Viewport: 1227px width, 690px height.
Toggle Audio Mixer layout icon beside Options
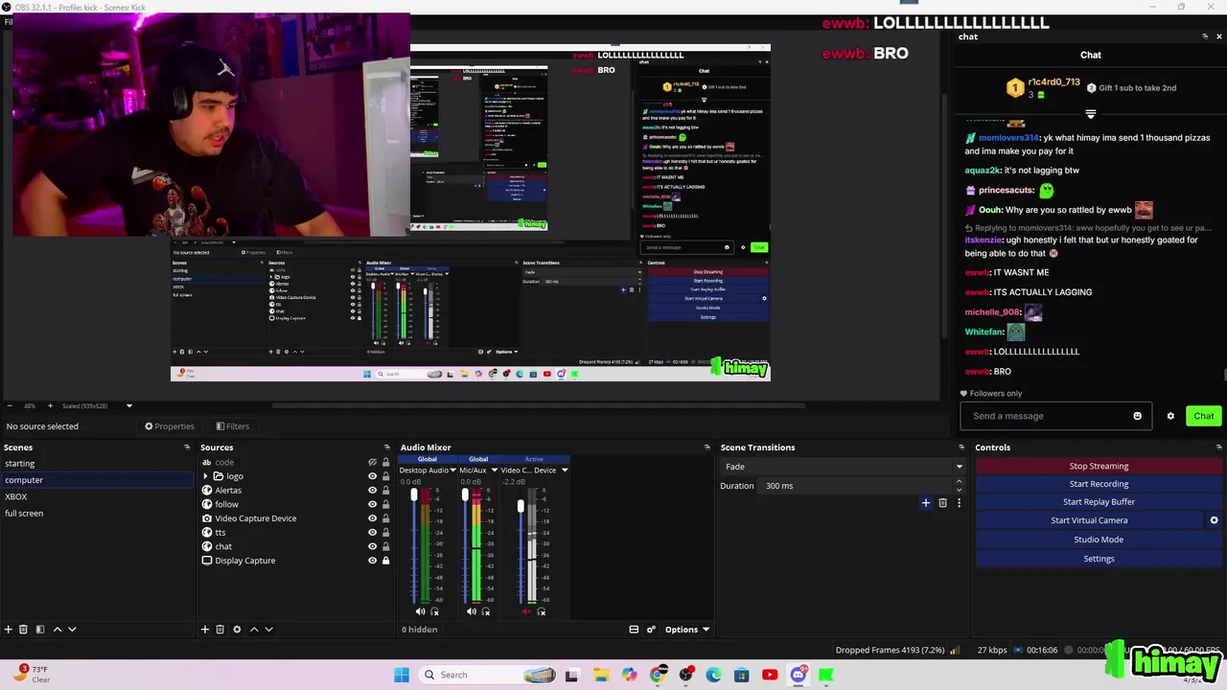click(634, 630)
